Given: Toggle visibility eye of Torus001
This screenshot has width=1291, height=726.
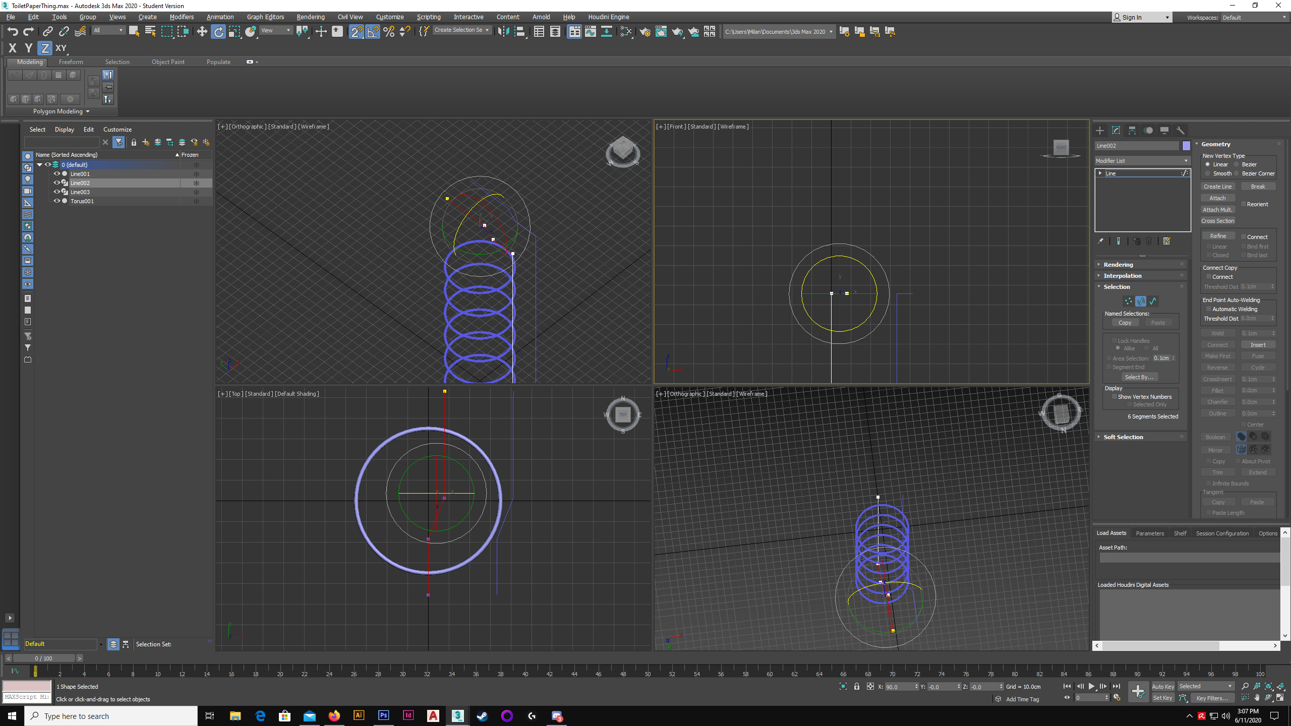Looking at the screenshot, I should click(x=57, y=201).
